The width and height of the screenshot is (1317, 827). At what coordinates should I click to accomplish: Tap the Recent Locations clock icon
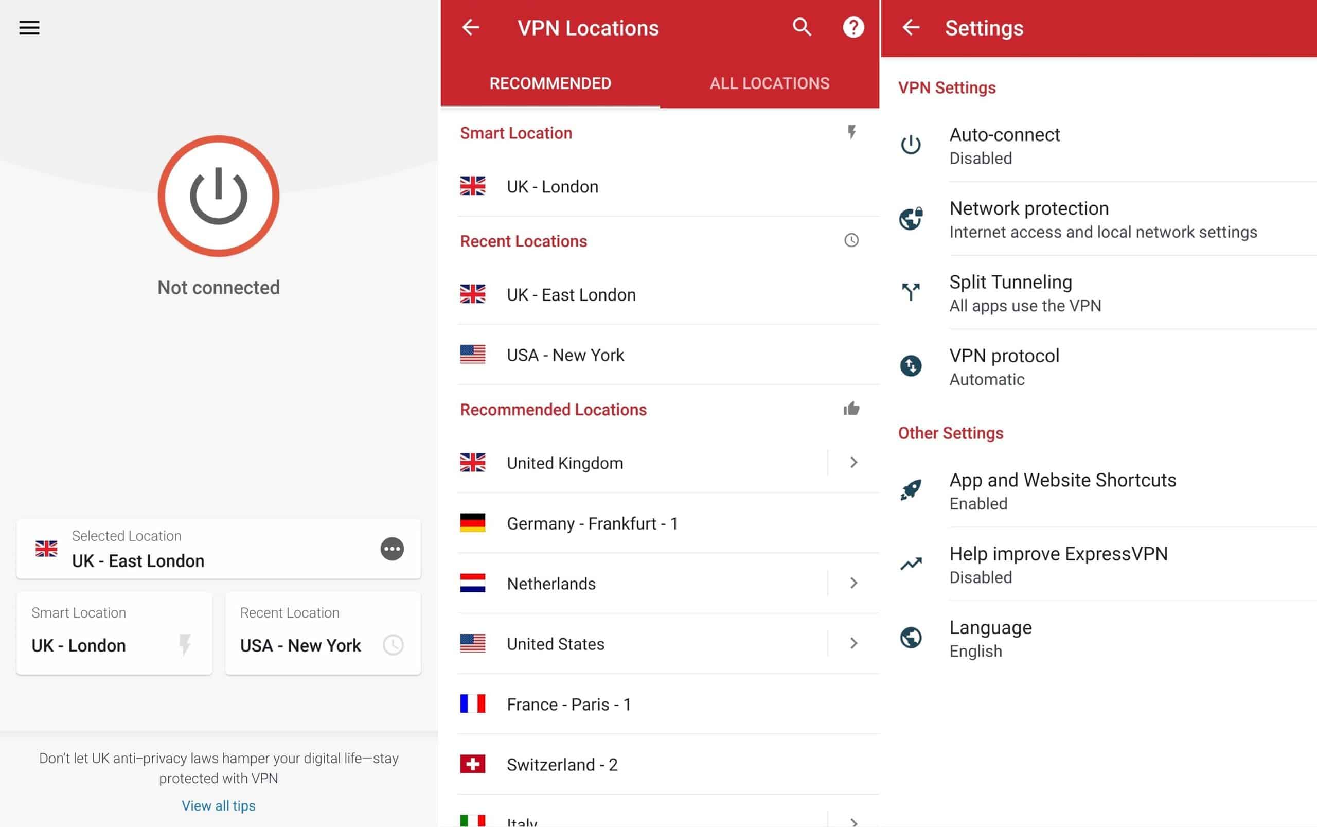tap(851, 240)
